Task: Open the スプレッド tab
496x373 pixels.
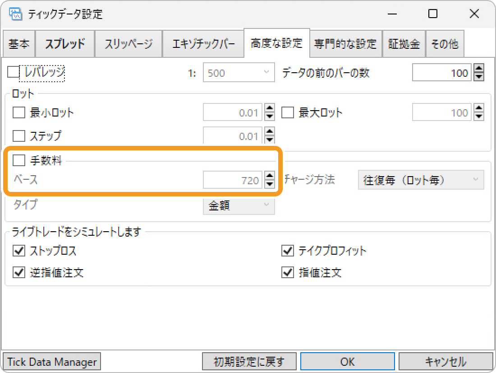Action: 65,44
